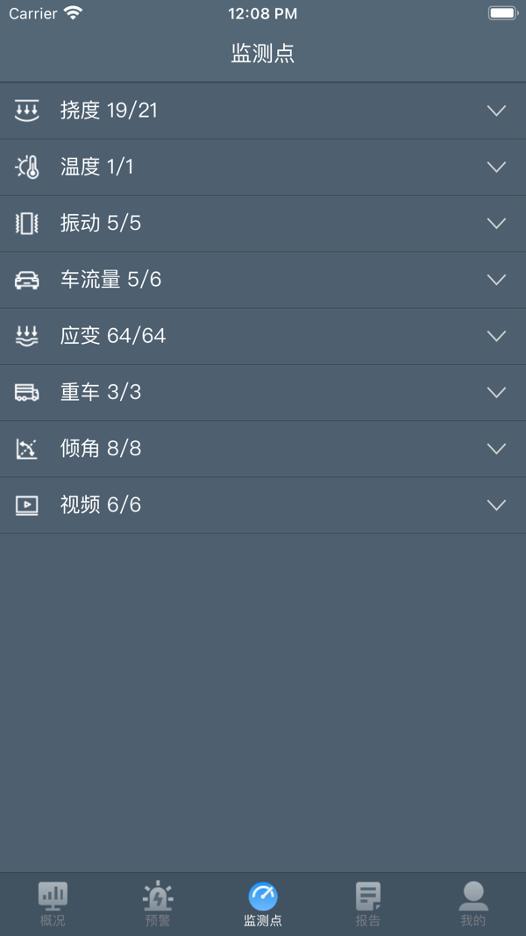Open the 预警 alerts tab
The height and width of the screenshot is (936, 526).
tap(158, 904)
